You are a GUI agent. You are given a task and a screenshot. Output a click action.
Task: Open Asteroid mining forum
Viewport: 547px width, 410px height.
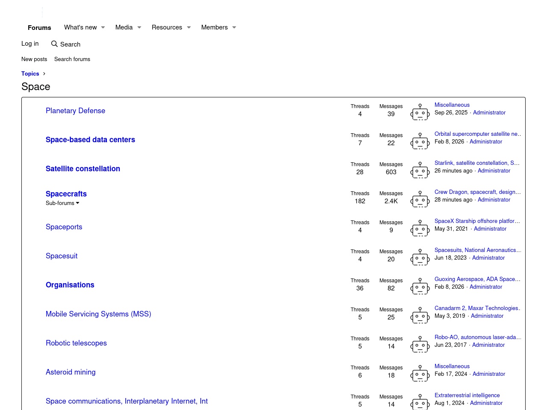coord(71,372)
